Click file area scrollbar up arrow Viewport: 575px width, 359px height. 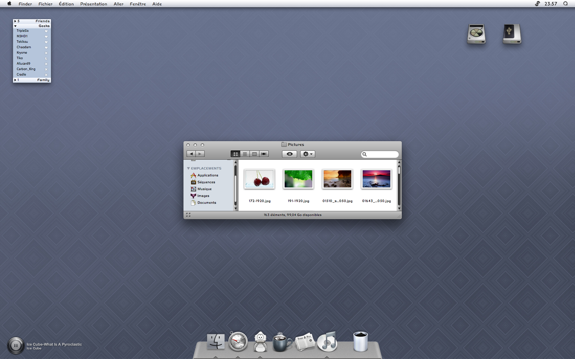[x=399, y=162]
